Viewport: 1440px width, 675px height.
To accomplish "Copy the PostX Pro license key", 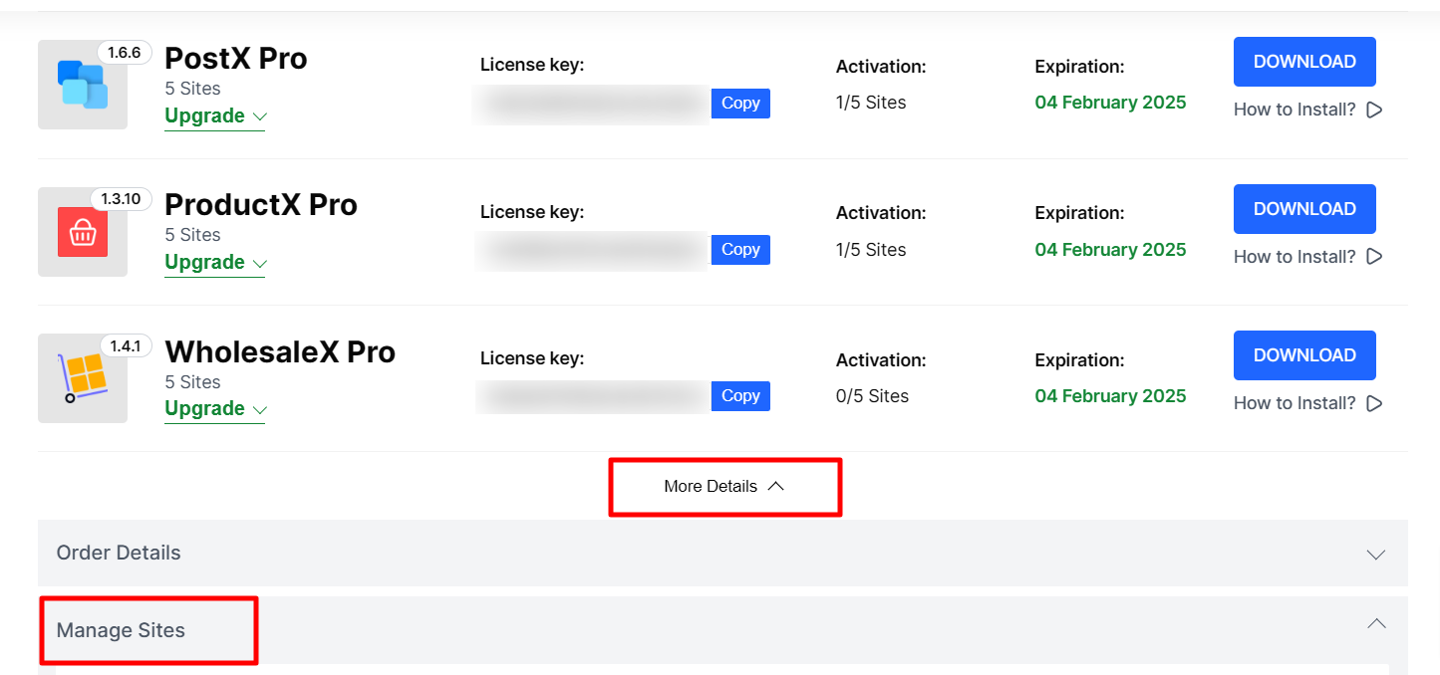I will (x=740, y=104).
